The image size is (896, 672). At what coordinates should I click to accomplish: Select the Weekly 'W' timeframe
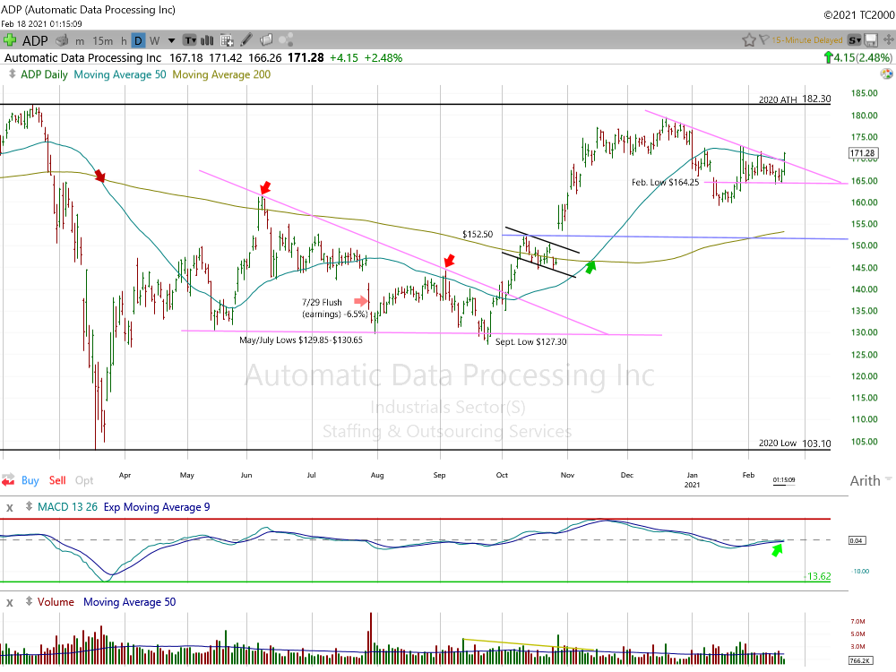click(154, 40)
